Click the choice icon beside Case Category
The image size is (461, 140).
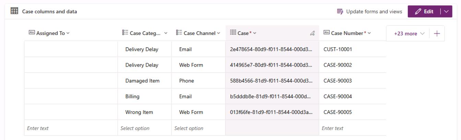pyautogui.click(x=125, y=33)
